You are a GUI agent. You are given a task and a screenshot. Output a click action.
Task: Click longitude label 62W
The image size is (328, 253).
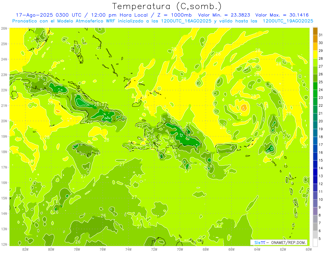283,249
